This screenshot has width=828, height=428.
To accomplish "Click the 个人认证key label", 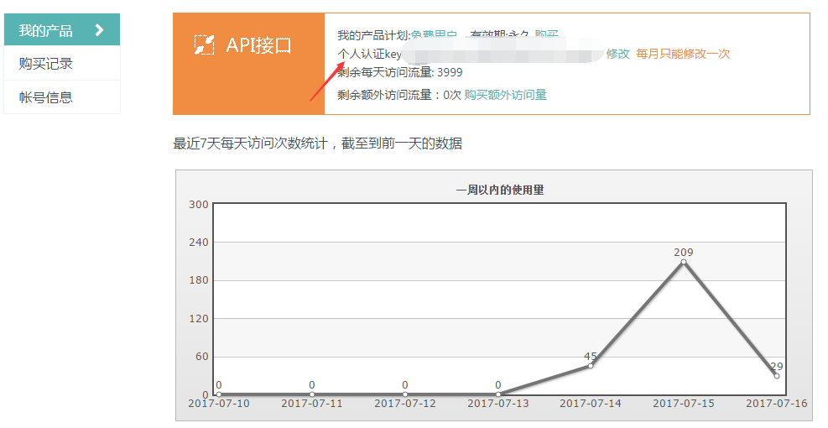I will pos(370,54).
